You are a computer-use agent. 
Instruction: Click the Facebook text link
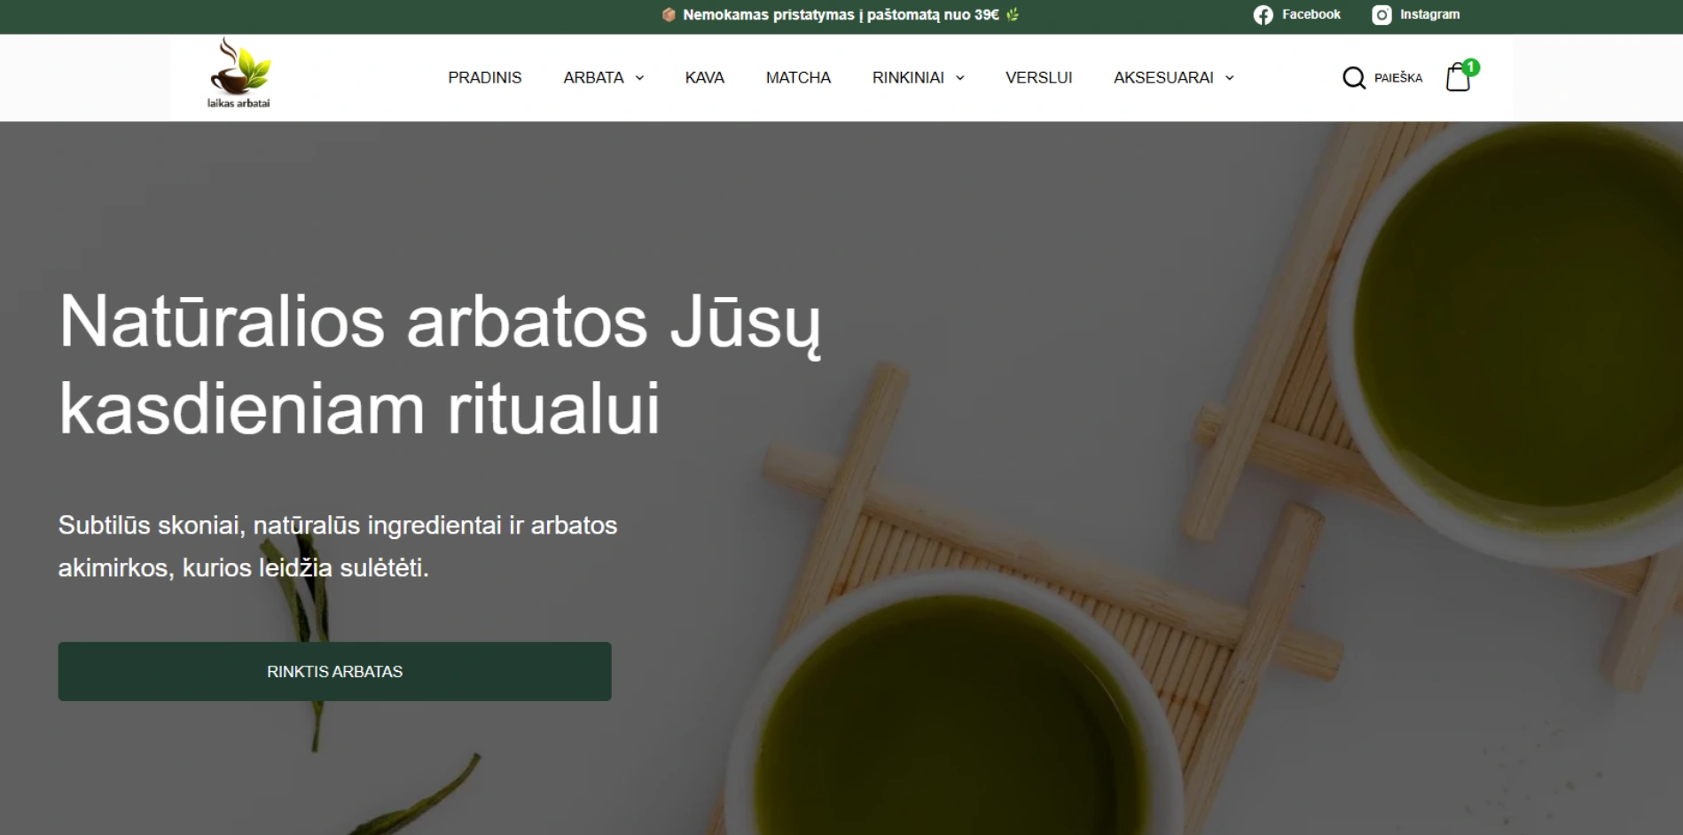click(1311, 15)
